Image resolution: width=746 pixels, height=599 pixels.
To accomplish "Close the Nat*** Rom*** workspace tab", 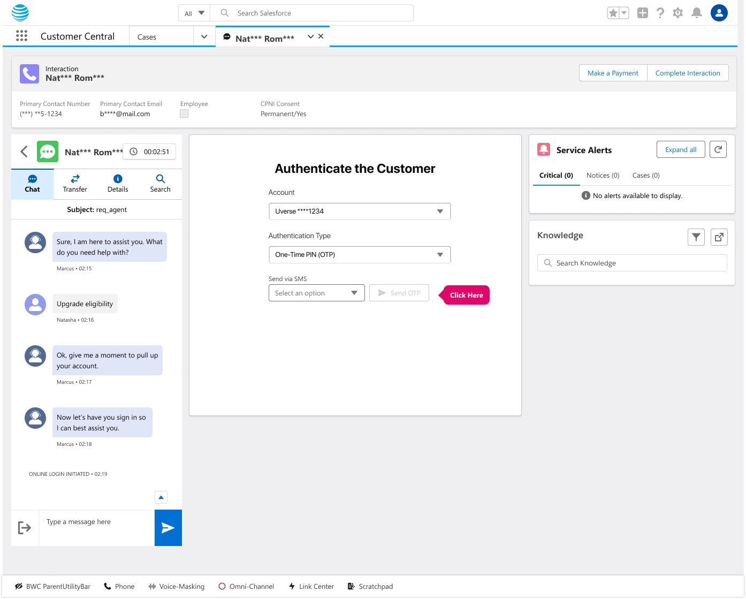I will click(x=321, y=36).
